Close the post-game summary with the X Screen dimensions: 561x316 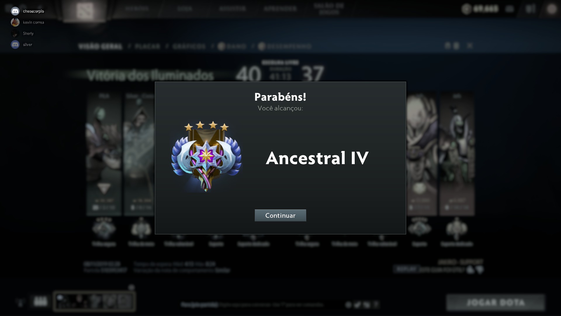470,46
